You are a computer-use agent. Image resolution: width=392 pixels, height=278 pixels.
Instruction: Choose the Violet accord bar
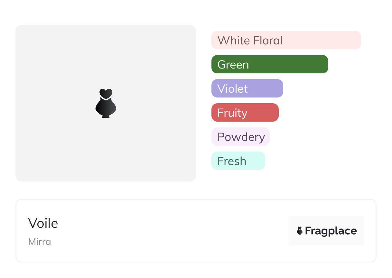[247, 88]
